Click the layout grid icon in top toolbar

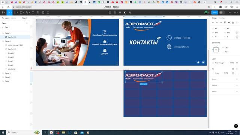115,12
